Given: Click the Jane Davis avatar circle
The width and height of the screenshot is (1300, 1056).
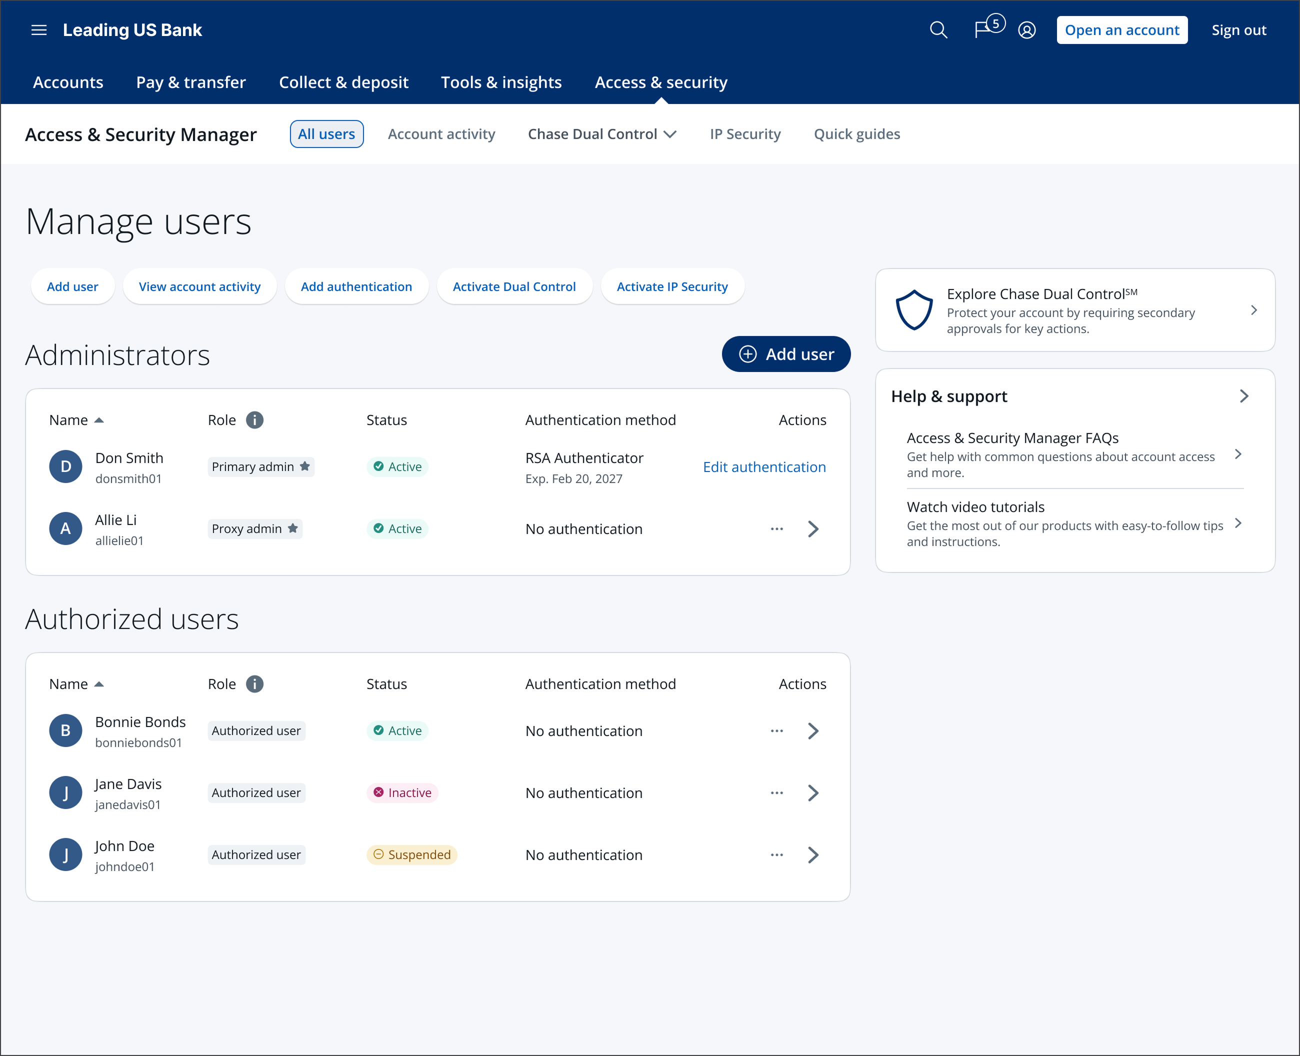Looking at the screenshot, I should 65,792.
